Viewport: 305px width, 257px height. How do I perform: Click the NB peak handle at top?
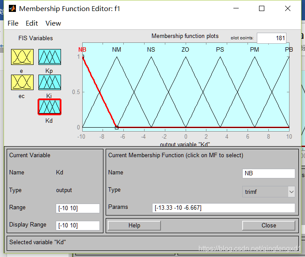(83, 57)
